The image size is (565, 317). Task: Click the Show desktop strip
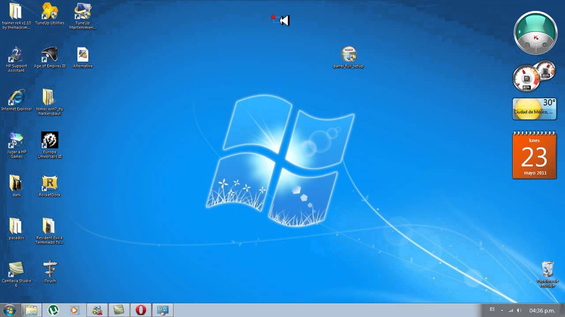[562, 310]
